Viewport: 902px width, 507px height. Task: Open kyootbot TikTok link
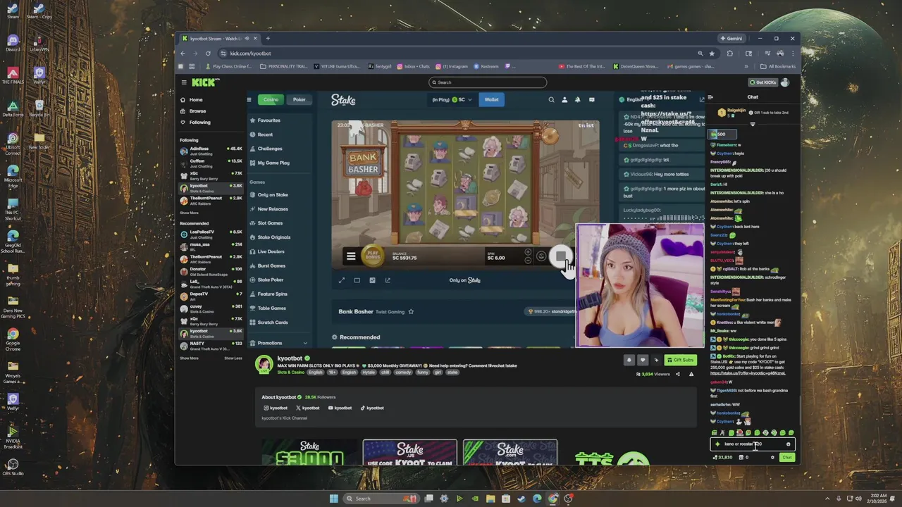click(x=372, y=408)
